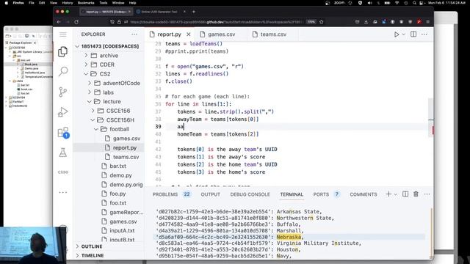Open the hamburger application menu
The width and height of the screenshot is (470, 264).
click(63, 34)
